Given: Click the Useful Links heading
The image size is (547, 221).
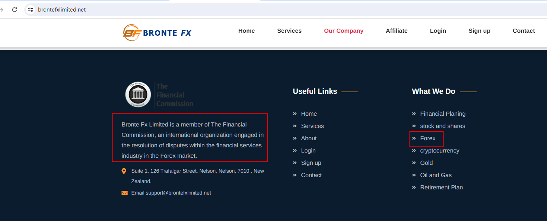Looking at the screenshot, I should [315, 92].
